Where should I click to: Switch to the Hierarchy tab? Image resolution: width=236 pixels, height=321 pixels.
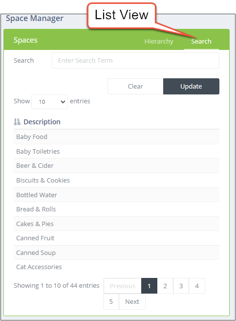pyautogui.click(x=159, y=42)
